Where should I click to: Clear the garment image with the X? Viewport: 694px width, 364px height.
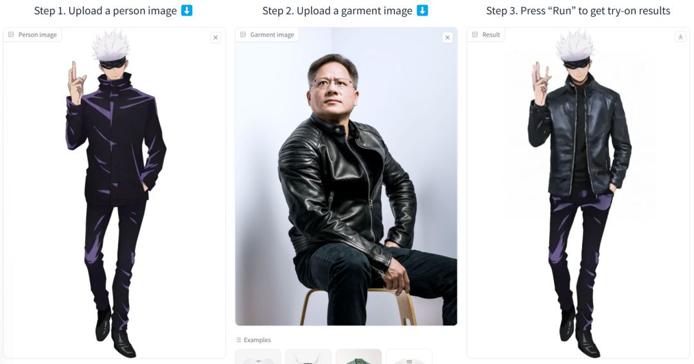[447, 38]
